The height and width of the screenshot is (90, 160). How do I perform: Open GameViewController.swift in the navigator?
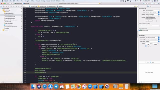pyautogui.click(x=11, y=20)
